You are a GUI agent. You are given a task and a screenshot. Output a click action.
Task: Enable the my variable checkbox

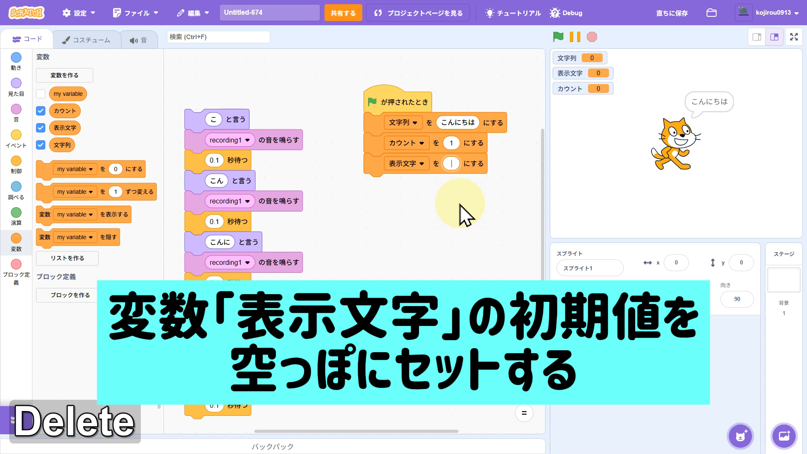click(41, 94)
